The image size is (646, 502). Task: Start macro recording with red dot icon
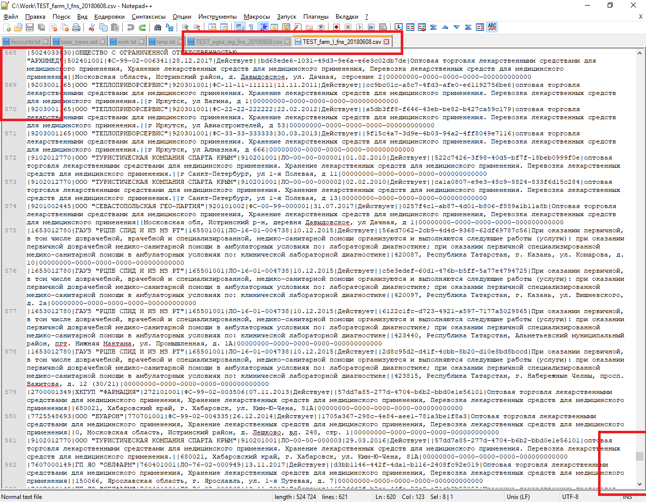336,27
